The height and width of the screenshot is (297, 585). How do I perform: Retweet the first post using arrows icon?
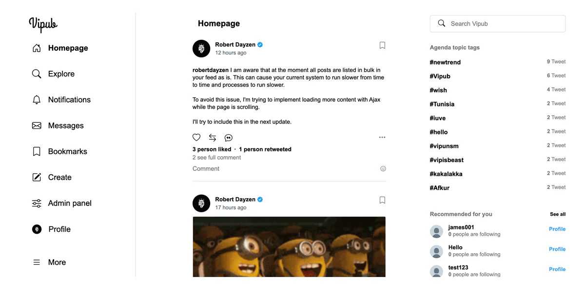pos(213,137)
